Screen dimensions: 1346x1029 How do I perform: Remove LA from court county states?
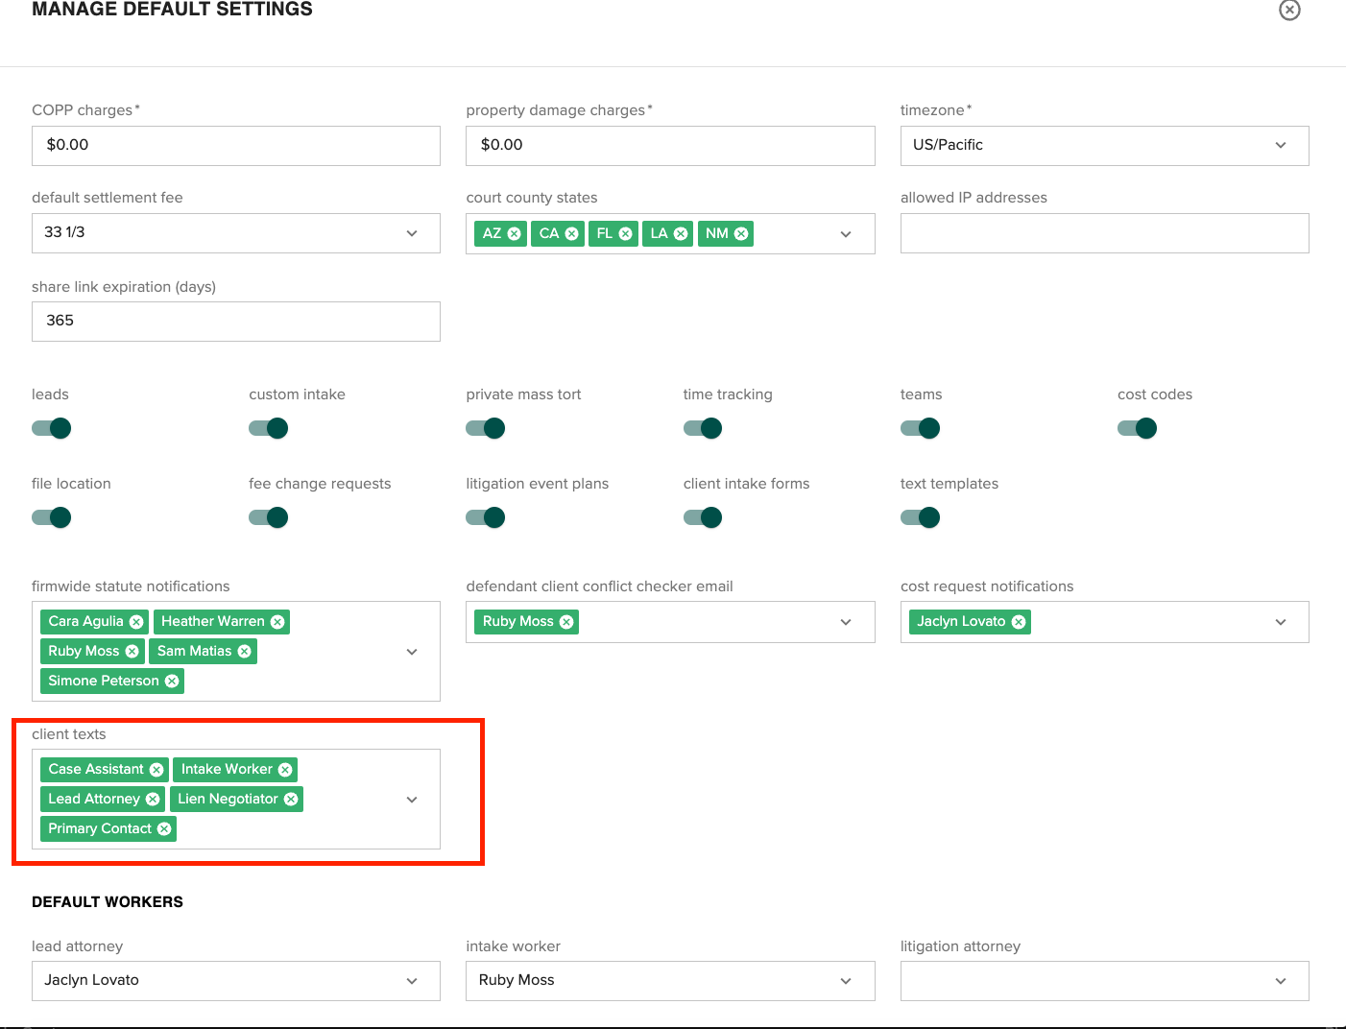(x=681, y=233)
